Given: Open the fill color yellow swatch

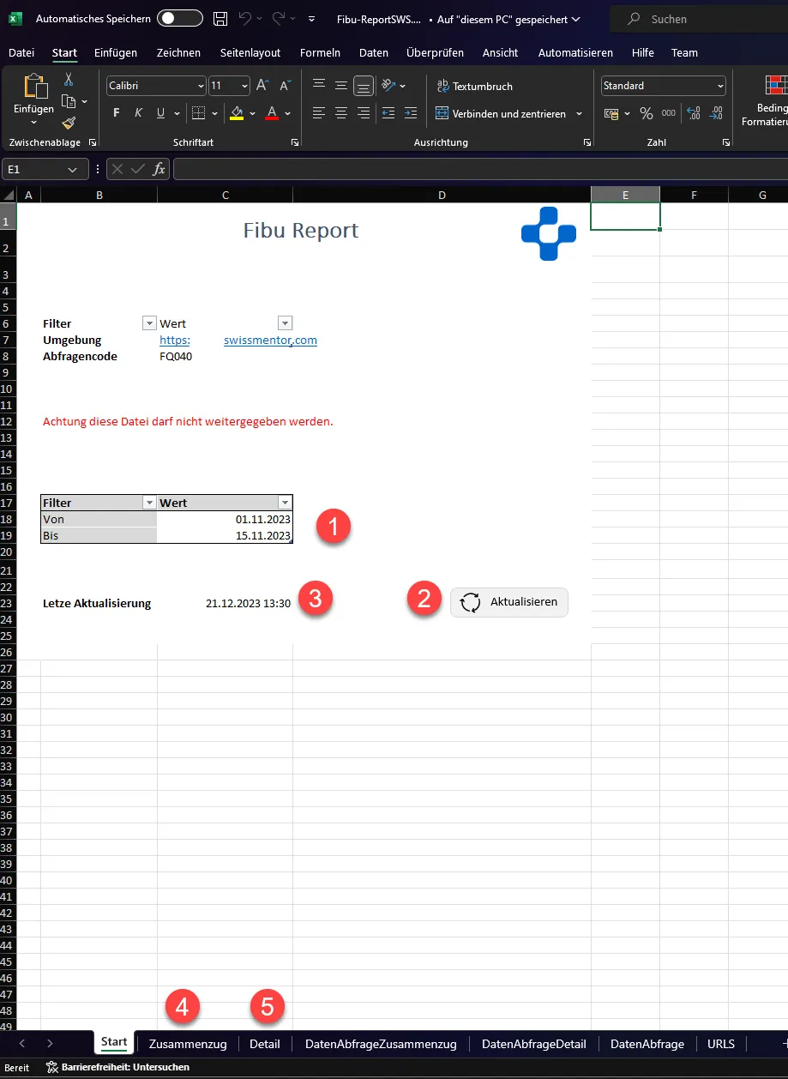Looking at the screenshot, I should point(238,113).
